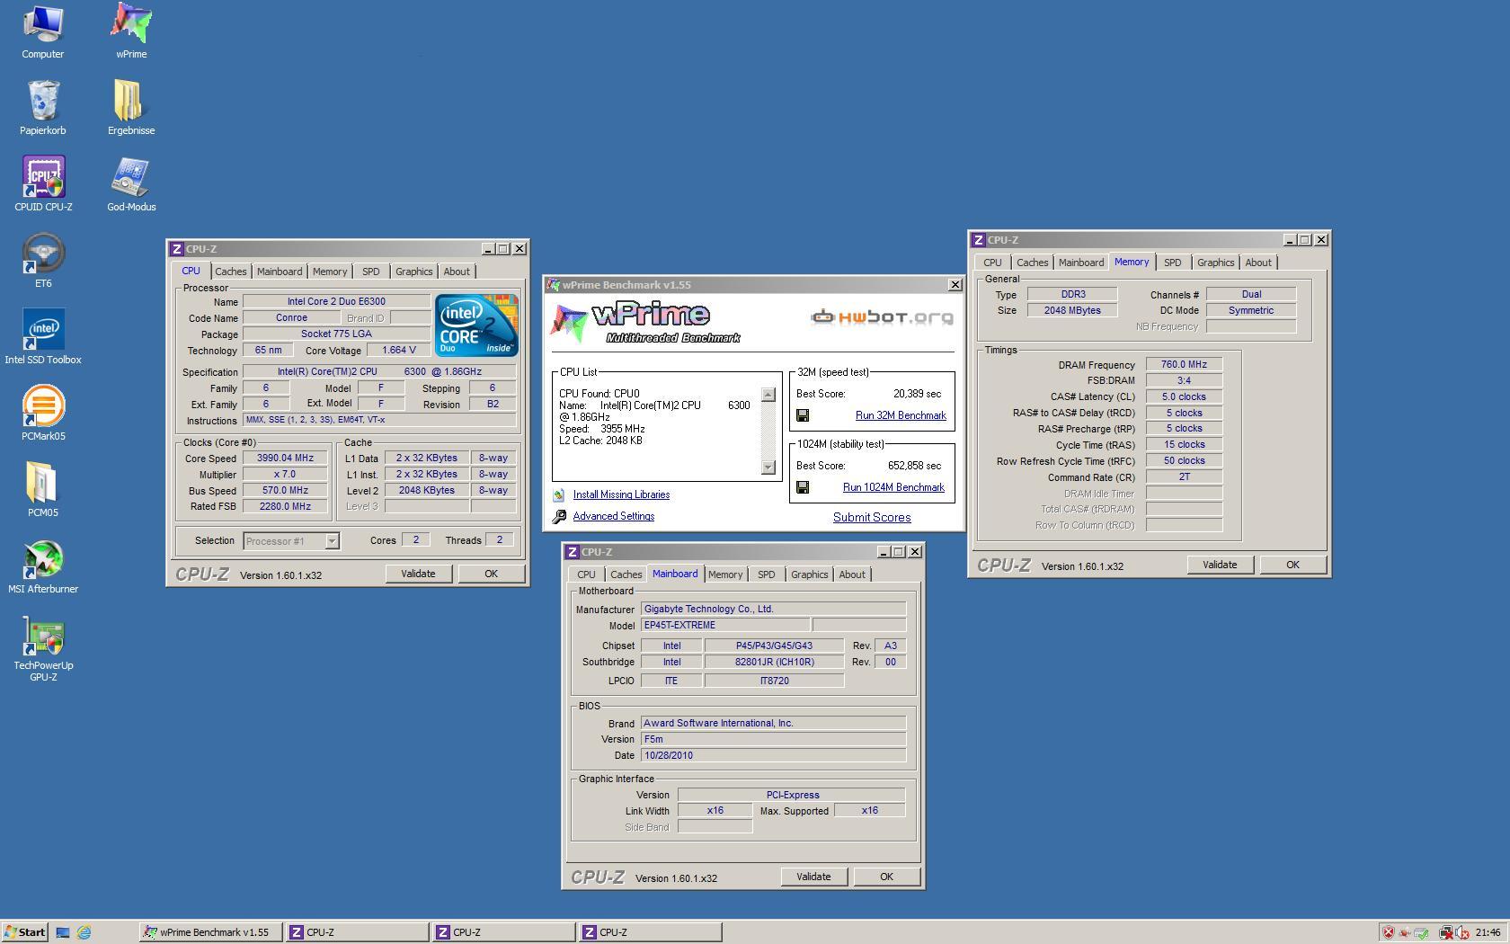The image size is (1510, 944).
Task: Open the Start menu
Action: 24,932
